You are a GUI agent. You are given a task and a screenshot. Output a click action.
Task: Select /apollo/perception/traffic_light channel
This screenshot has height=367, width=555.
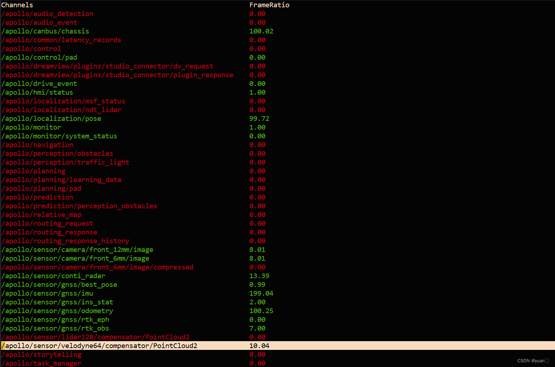[65, 162]
